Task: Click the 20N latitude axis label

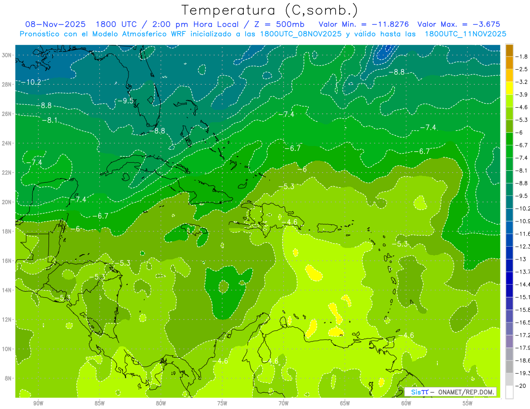Action: [x=8, y=202]
